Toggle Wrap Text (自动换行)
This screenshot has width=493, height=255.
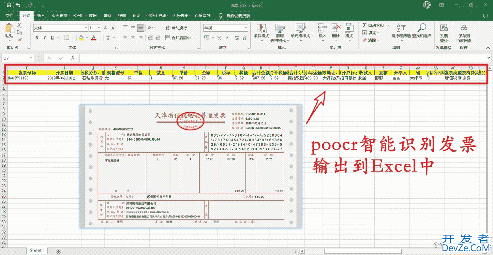pyautogui.click(x=176, y=28)
